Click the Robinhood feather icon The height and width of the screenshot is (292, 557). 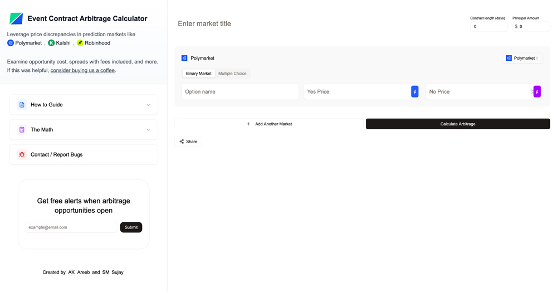click(x=80, y=43)
